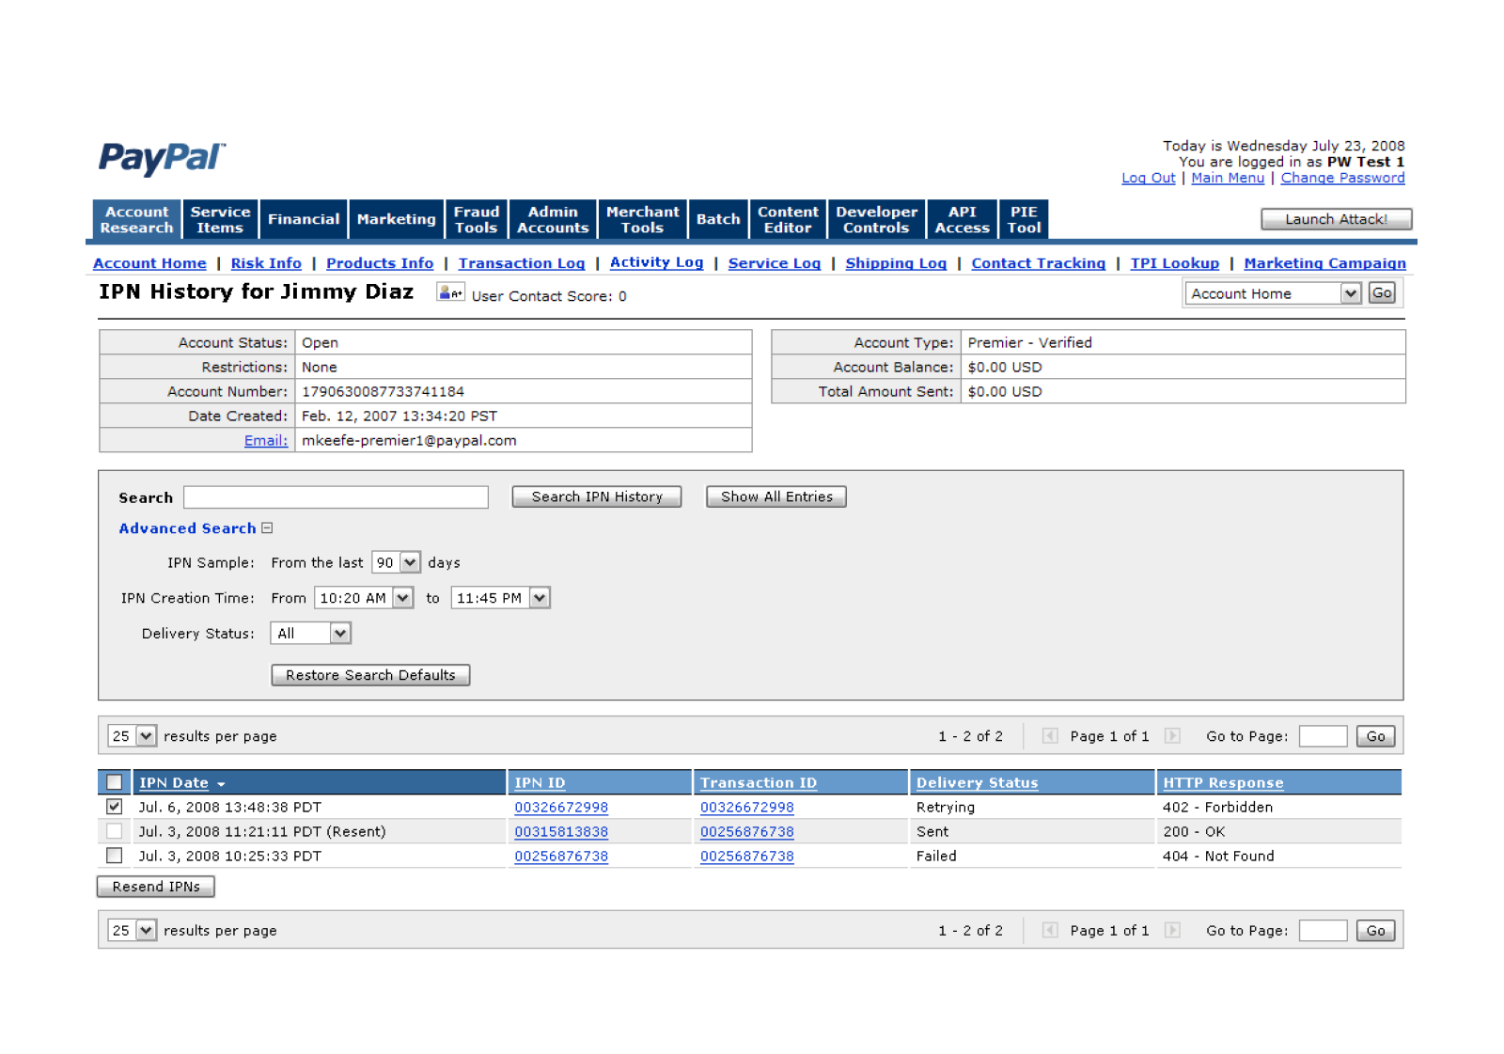Image resolution: width=1504 pixels, height=1054 pixels.
Task: Toggle the select-all checkbox in table header
Action: click(x=115, y=782)
